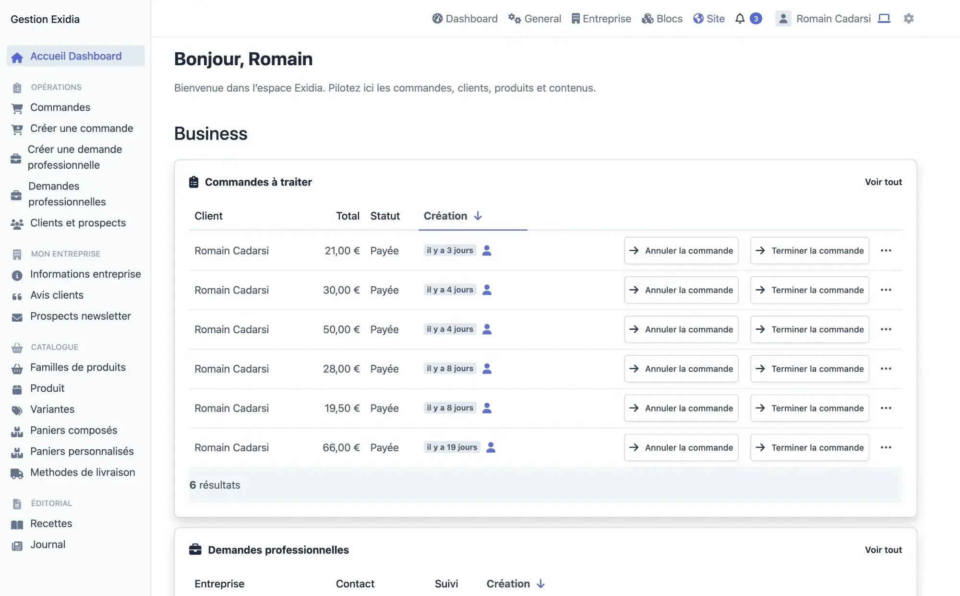Click the 'il y a 19 jours' date badge
Viewport: 960px width, 596px height.
pyautogui.click(x=452, y=447)
